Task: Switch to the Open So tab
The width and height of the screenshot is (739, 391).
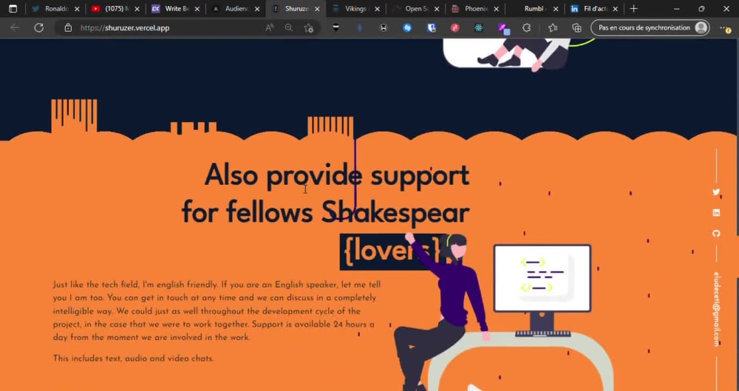Action: click(x=415, y=8)
